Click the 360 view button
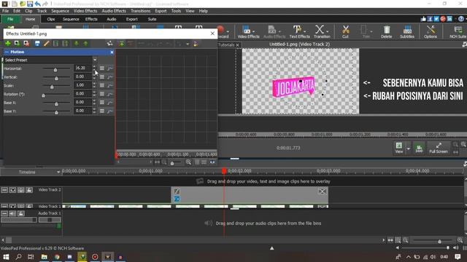 click(419, 148)
